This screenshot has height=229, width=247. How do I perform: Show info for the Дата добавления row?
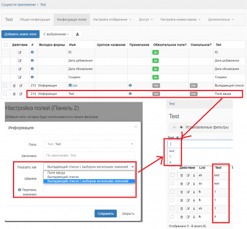click(32, 60)
